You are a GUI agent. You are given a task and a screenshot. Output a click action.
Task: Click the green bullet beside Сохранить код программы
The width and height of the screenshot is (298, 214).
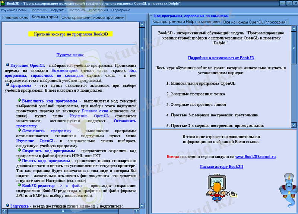pos(19,150)
